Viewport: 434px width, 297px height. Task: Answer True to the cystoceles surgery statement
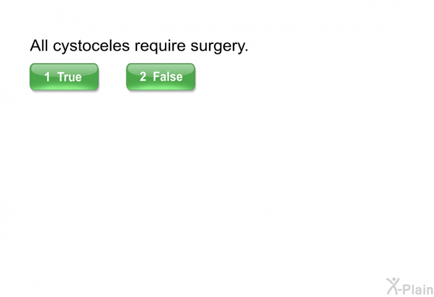[64, 77]
